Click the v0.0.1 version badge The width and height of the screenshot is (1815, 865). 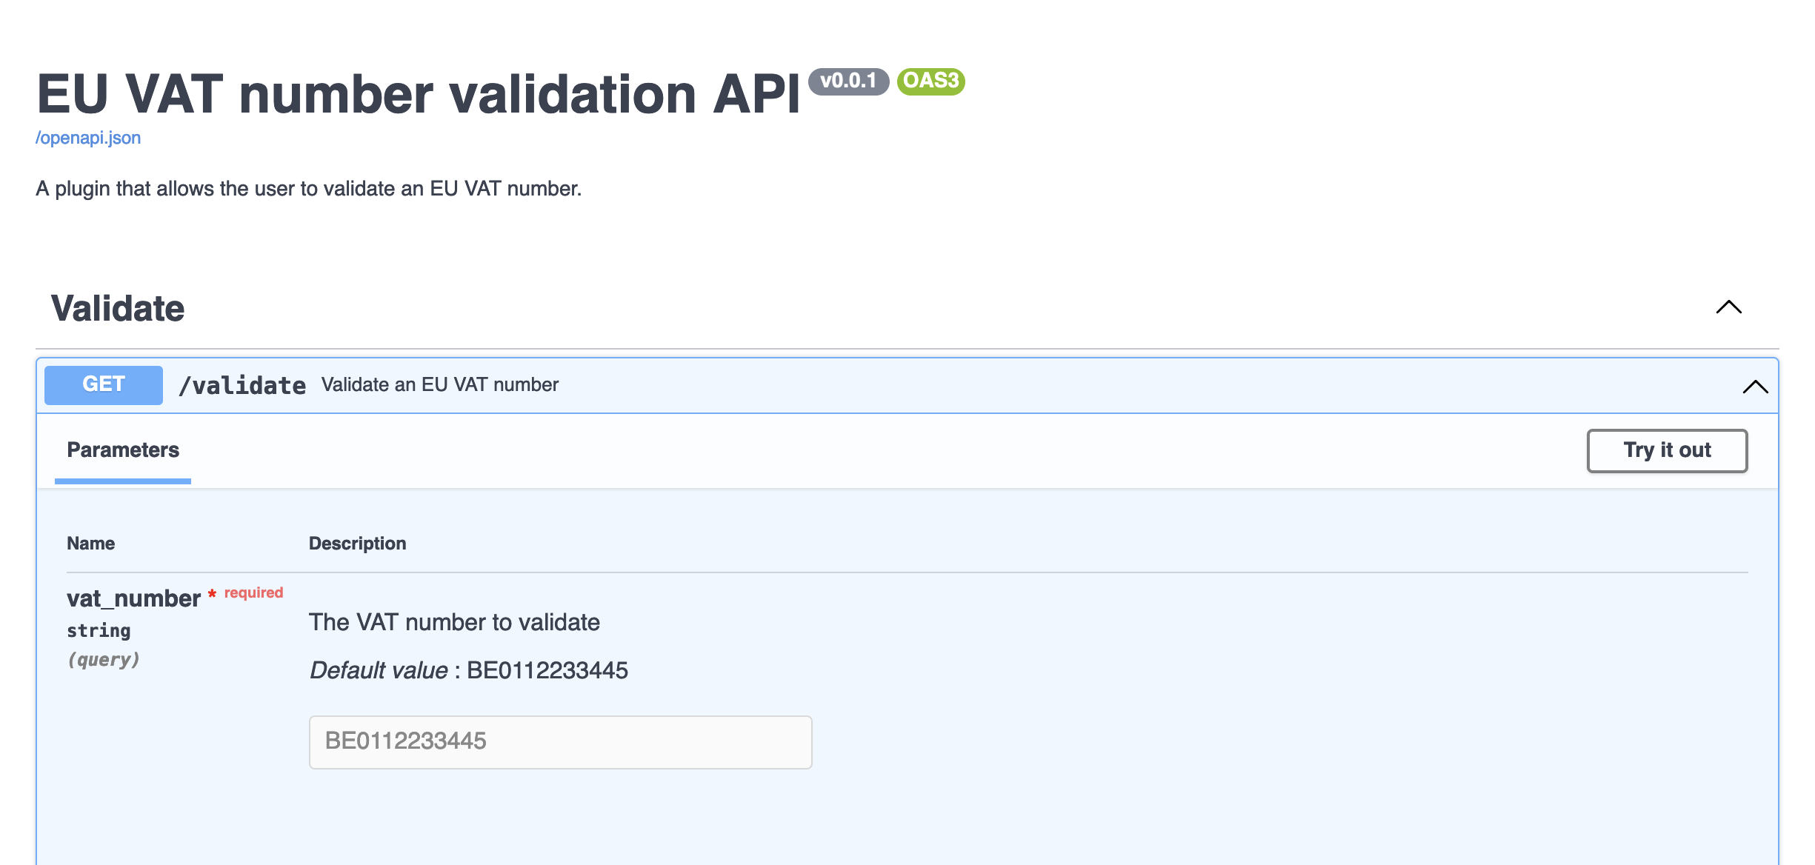(847, 84)
